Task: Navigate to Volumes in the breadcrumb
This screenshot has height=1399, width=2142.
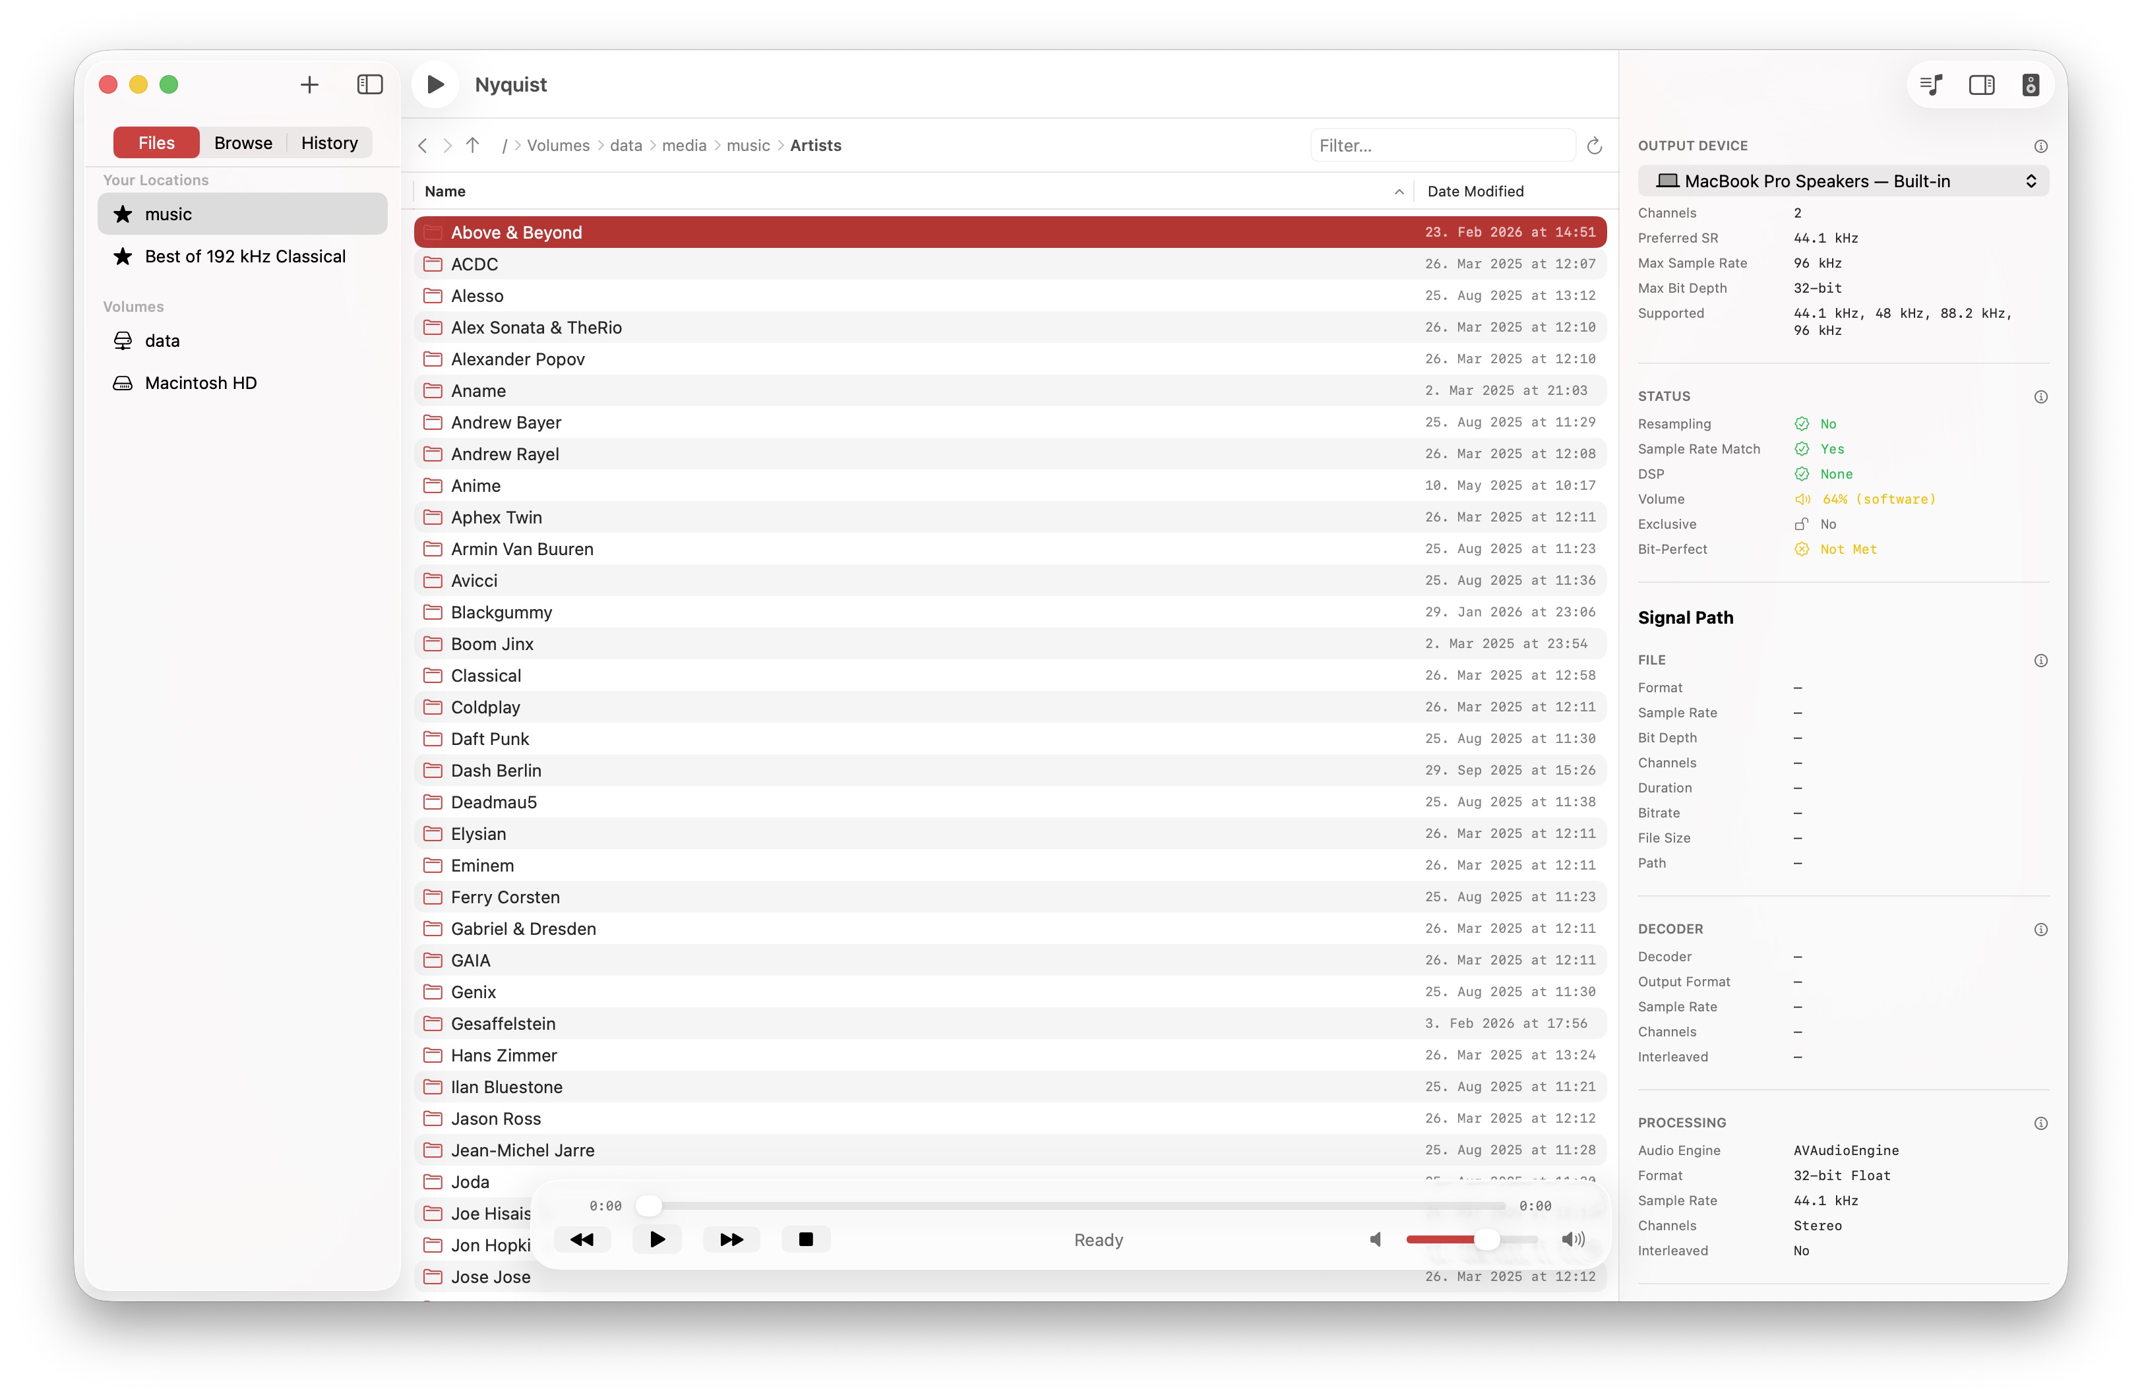Action: tap(558, 146)
